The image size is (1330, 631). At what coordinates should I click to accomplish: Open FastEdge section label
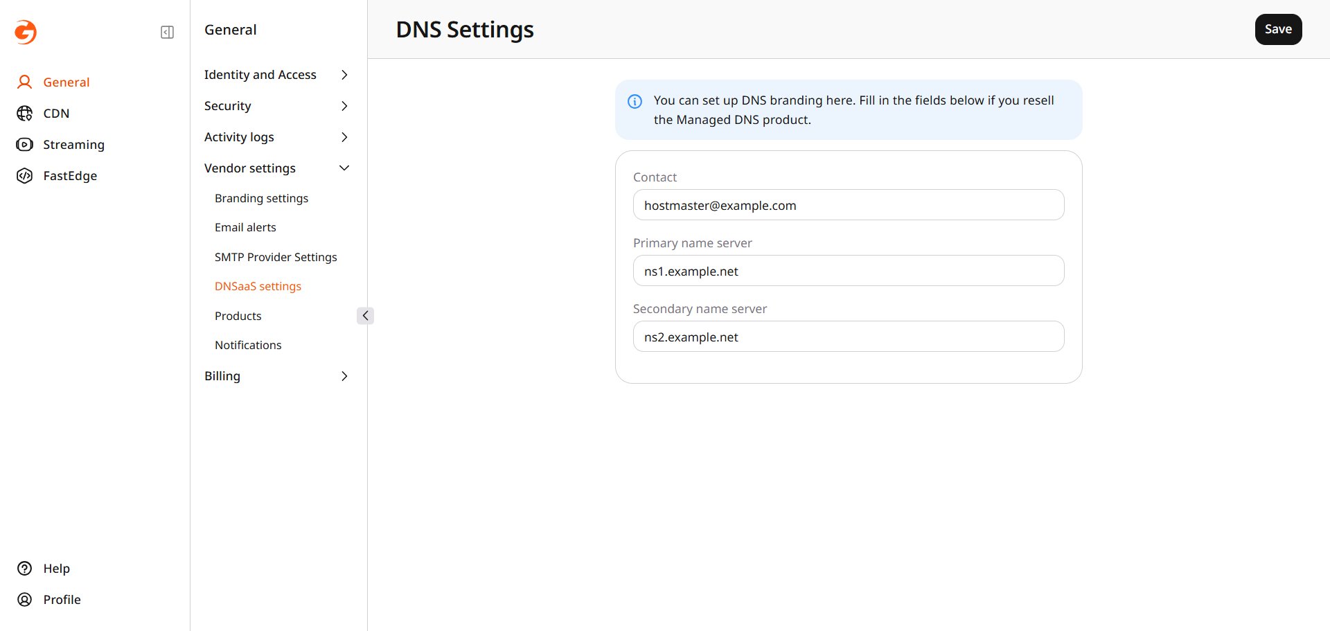pyautogui.click(x=70, y=176)
